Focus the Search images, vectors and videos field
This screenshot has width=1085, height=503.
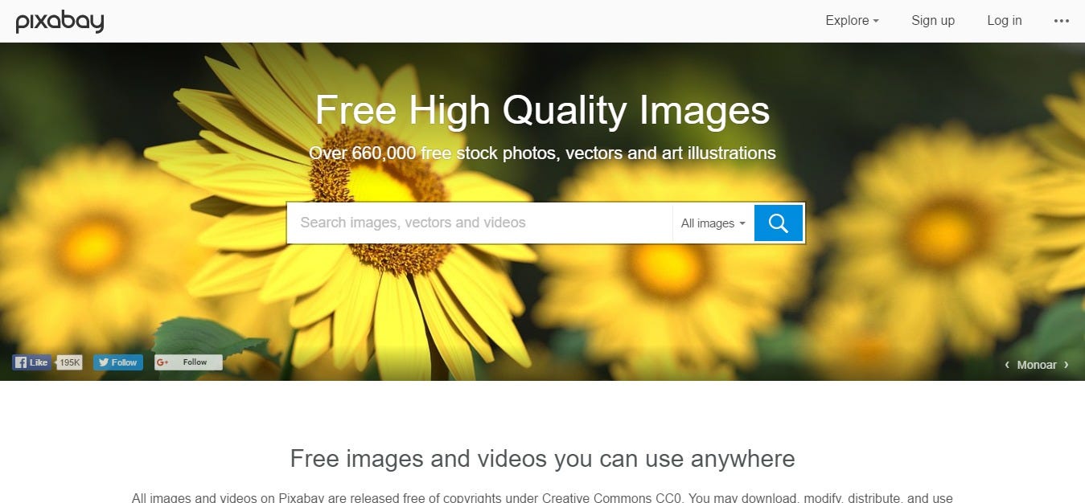coord(479,223)
